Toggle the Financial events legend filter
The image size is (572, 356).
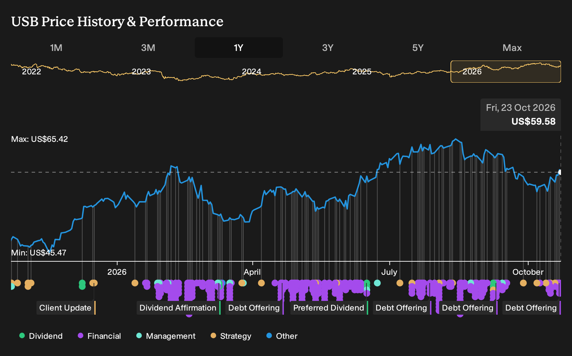[99, 336]
